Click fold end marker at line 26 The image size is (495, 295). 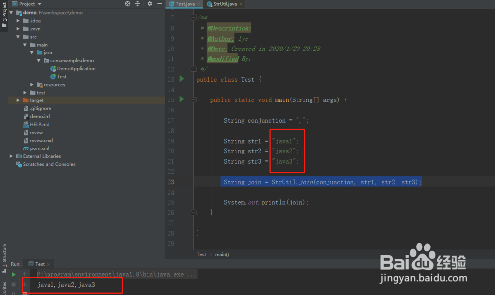[194, 213]
